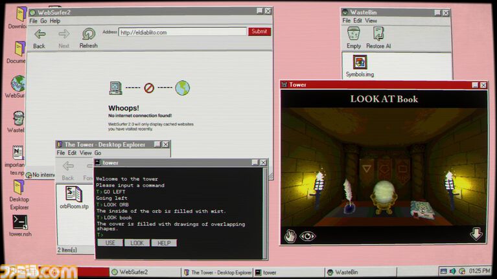Open the Help menu in WebSurfer2

tap(55, 21)
